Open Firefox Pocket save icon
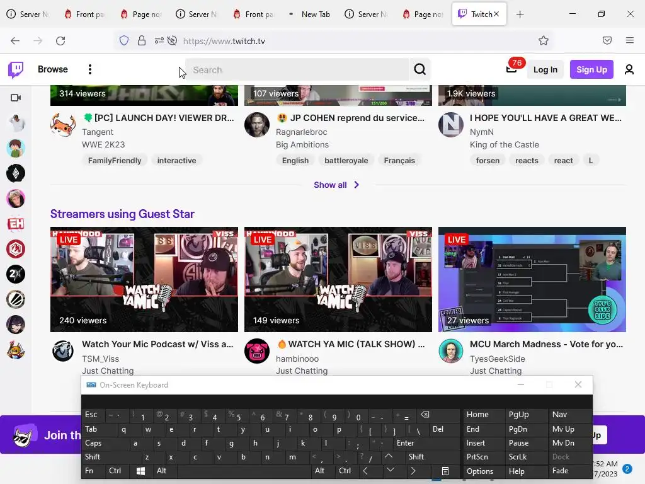645x484 pixels. (607, 40)
